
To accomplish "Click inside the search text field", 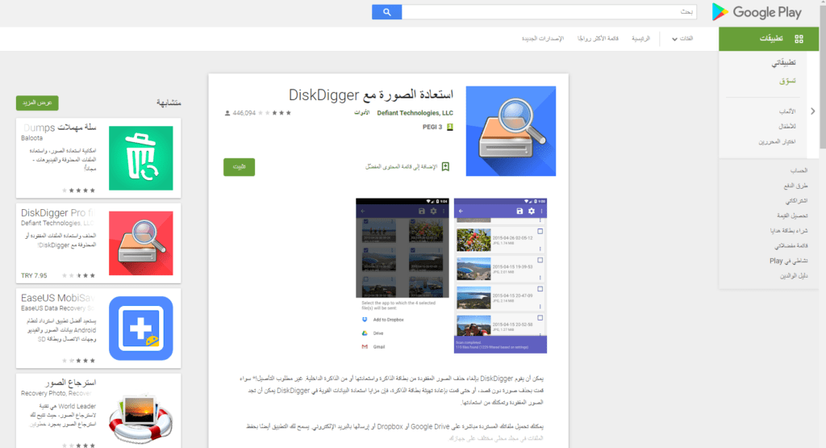I will (549, 12).
